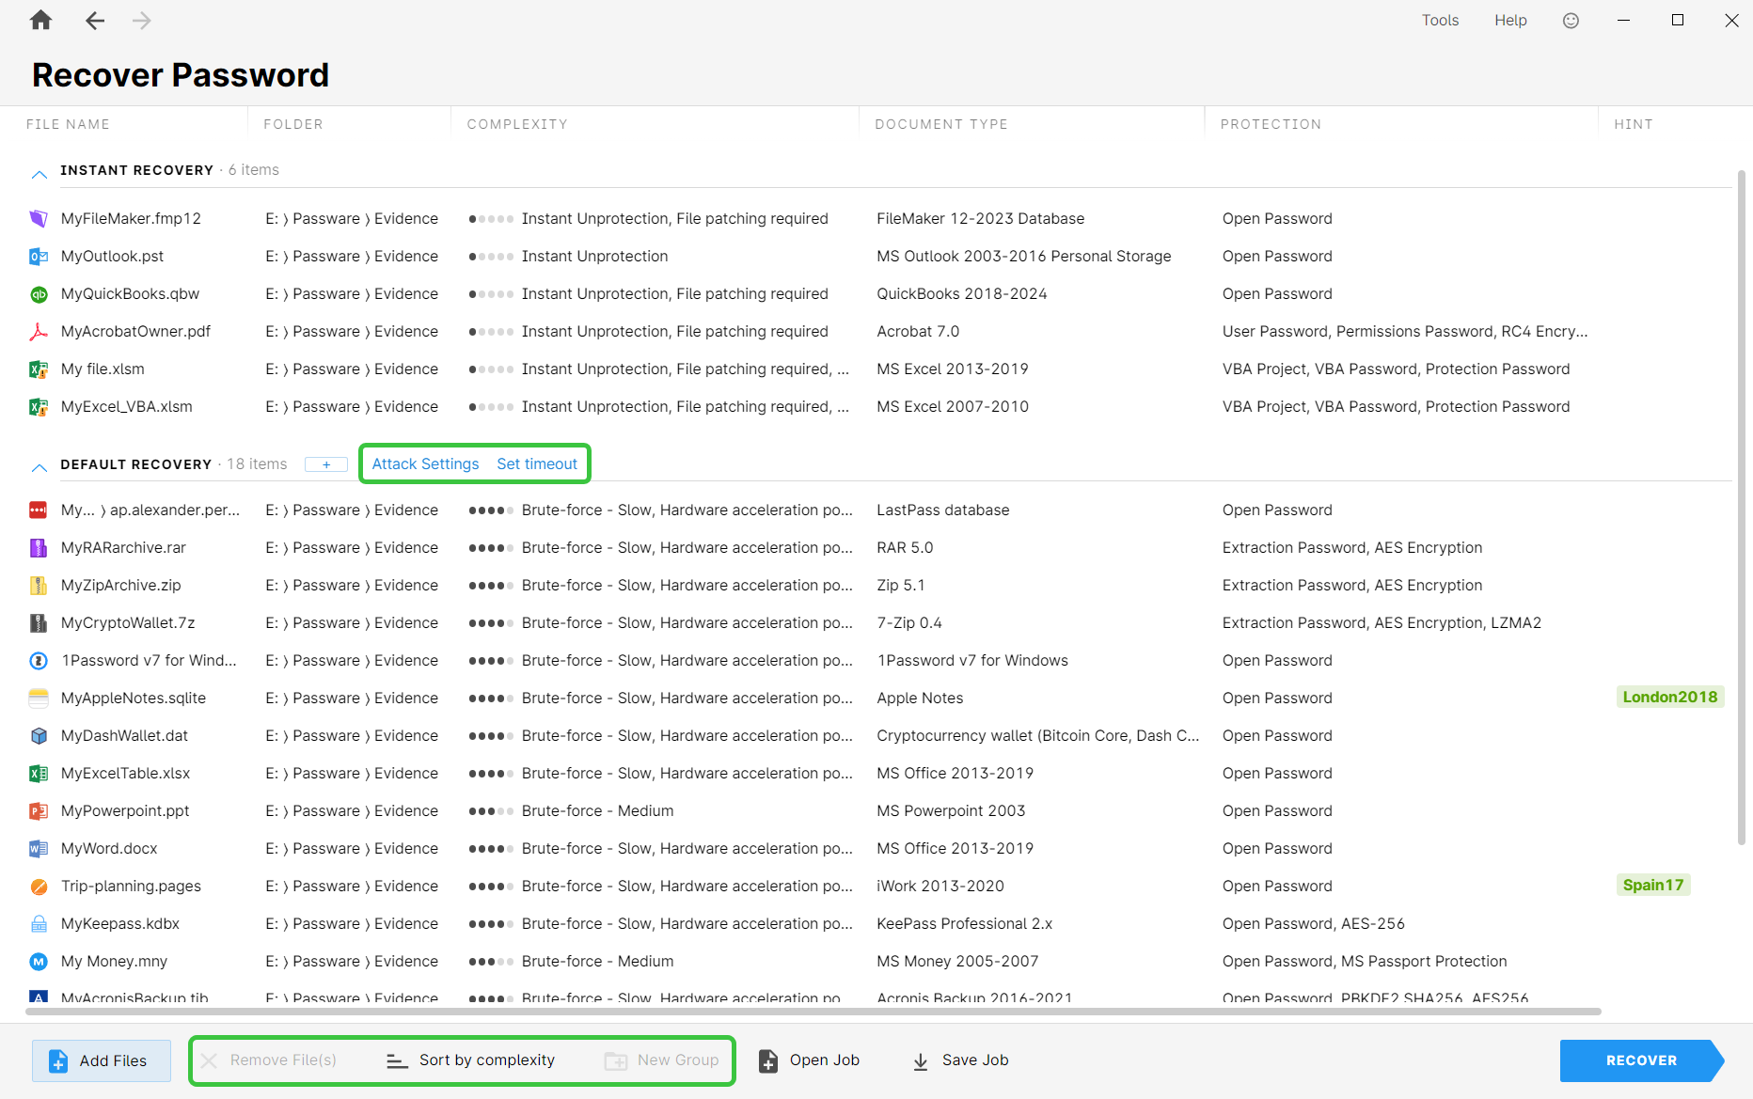Viewport: 1753px width, 1099px height.
Task: Select the My file.xlsm Excel icon
Action: 39,369
